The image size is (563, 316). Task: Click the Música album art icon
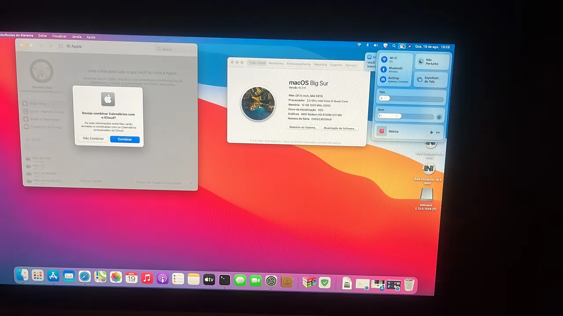pyautogui.click(x=381, y=131)
